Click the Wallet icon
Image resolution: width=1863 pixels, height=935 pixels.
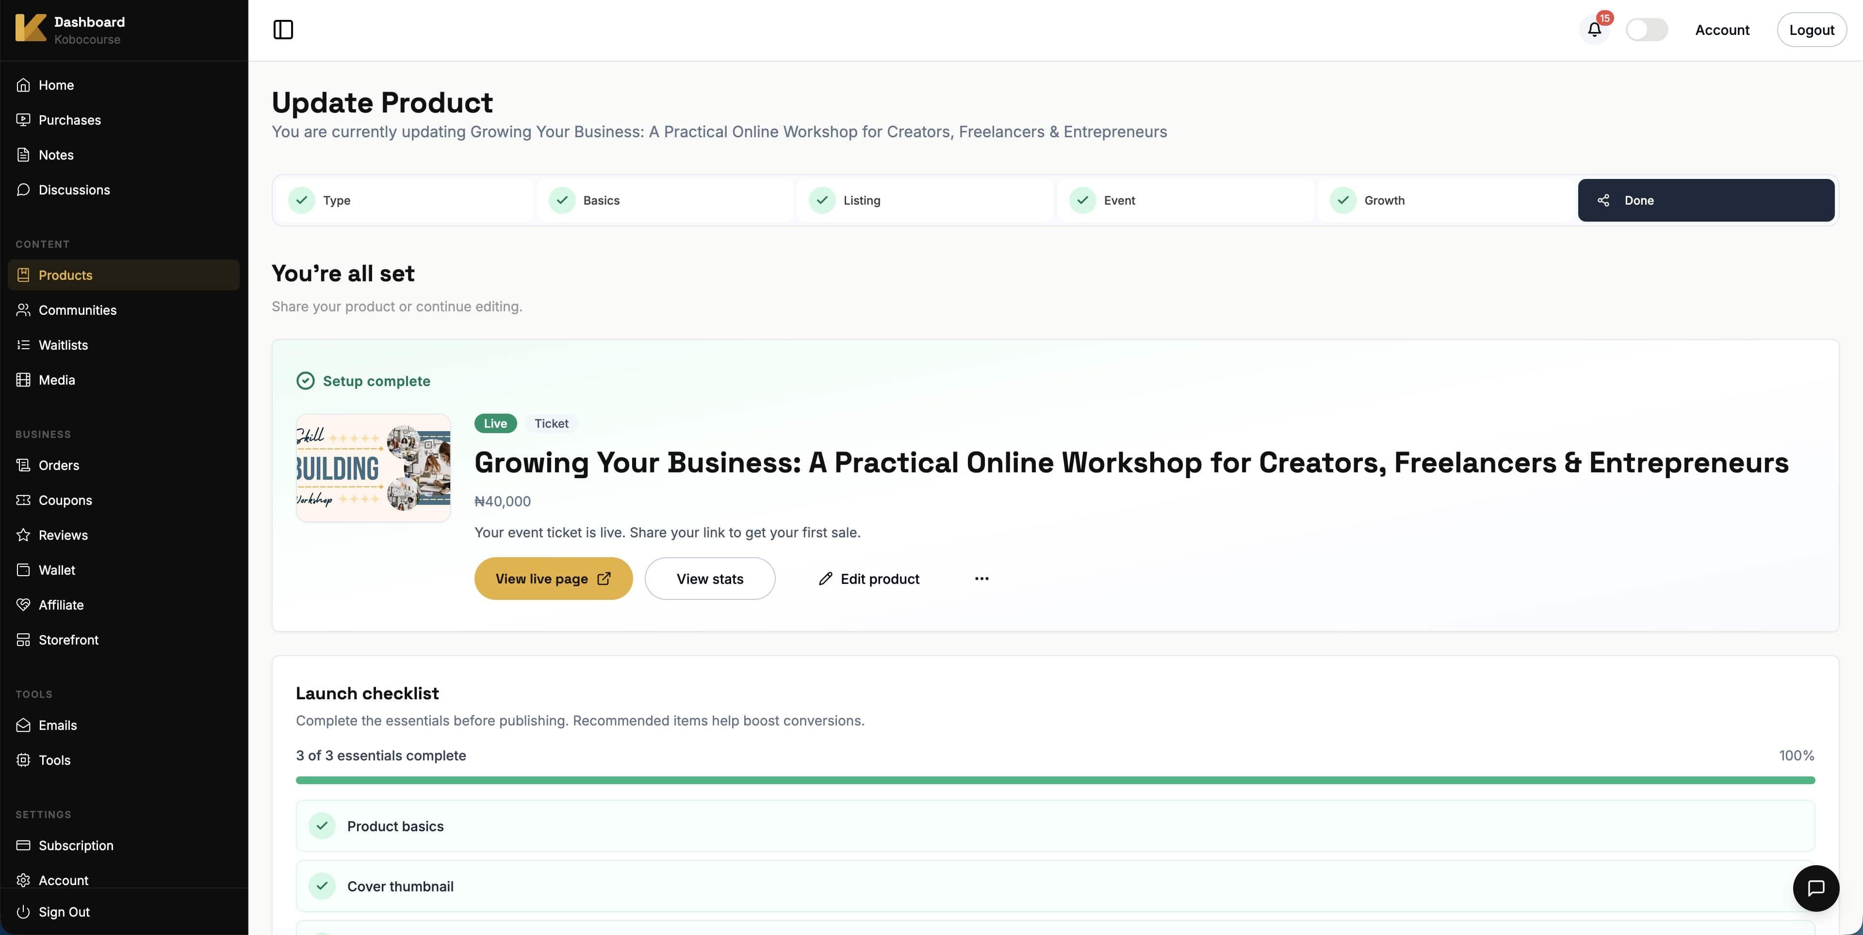pos(23,570)
